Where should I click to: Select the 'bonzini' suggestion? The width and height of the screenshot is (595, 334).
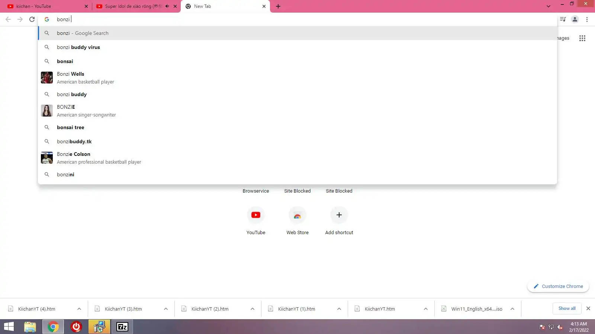[x=297, y=174]
